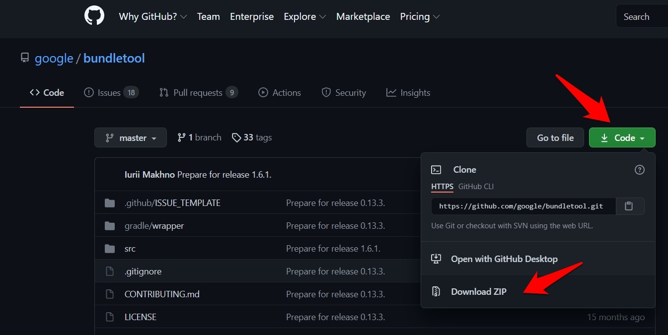Open the Insights tab
The image size is (668, 335).
pyautogui.click(x=408, y=93)
